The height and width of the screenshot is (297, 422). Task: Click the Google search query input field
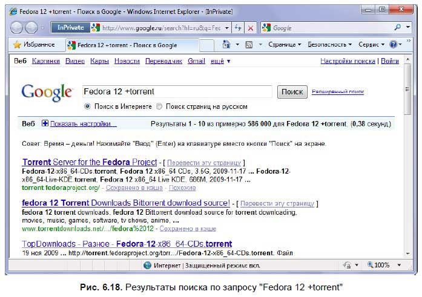(177, 91)
